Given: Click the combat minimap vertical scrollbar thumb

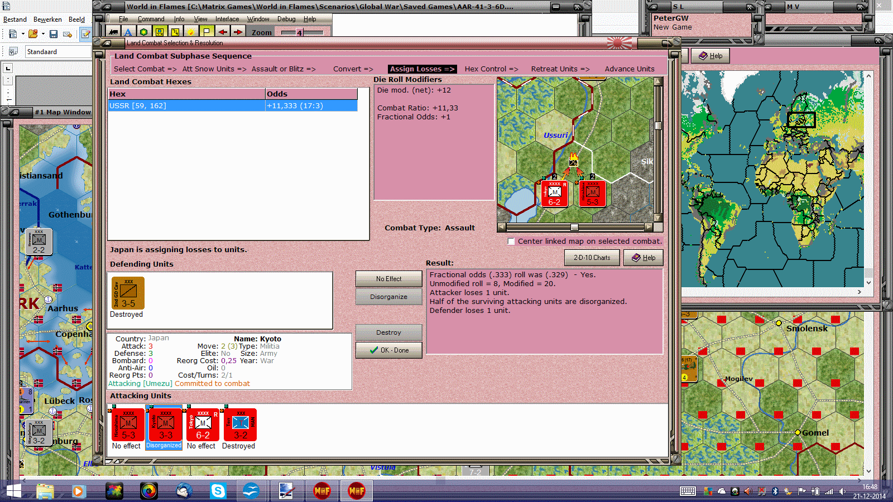Looking at the screenshot, I should click(658, 126).
